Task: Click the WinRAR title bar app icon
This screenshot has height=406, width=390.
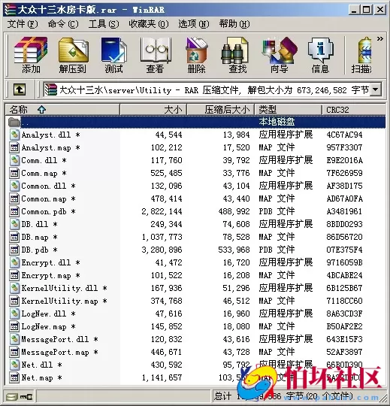Action: (10, 10)
